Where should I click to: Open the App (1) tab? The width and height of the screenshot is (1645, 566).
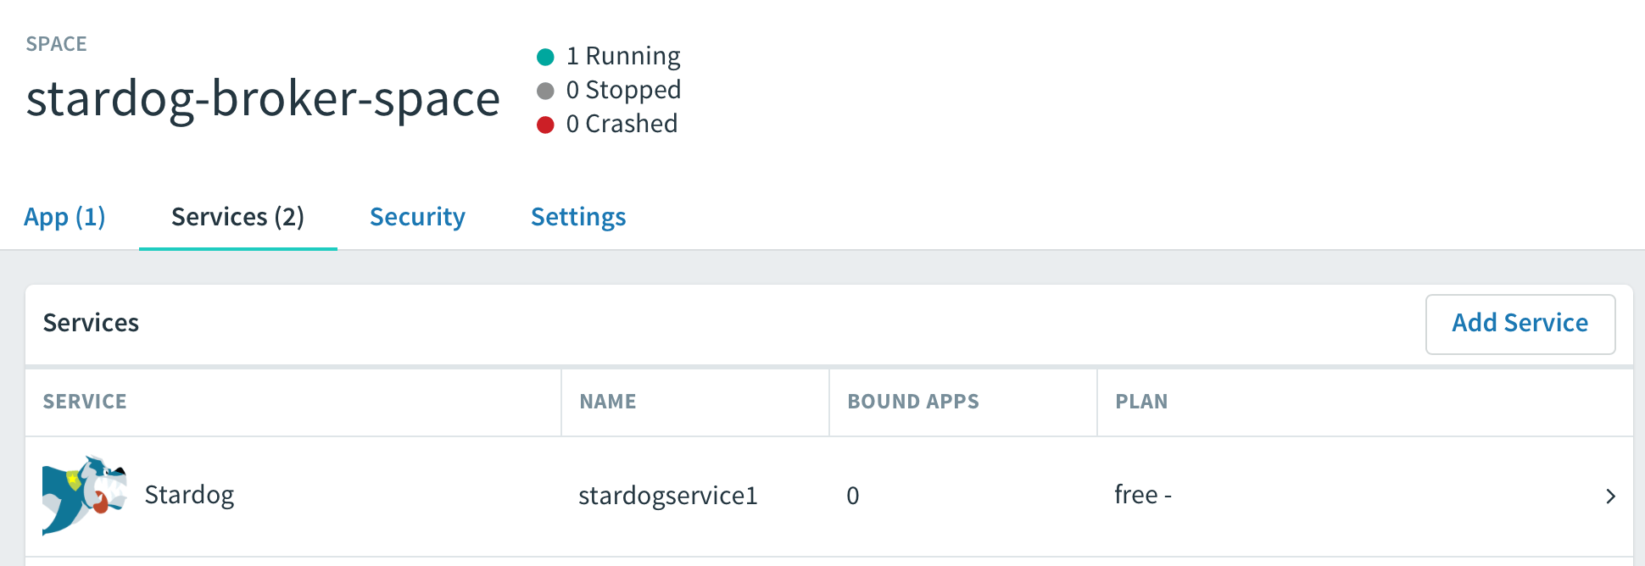64,217
